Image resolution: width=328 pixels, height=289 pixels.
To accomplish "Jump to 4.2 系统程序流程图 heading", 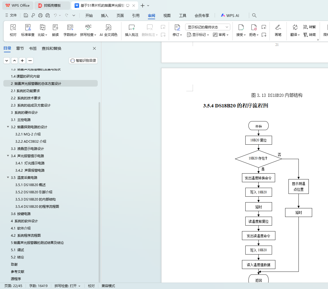I will click(x=26, y=236).
